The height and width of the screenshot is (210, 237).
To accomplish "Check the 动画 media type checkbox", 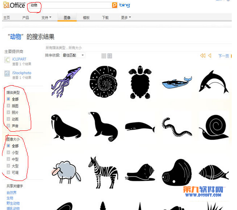I will [8, 119].
